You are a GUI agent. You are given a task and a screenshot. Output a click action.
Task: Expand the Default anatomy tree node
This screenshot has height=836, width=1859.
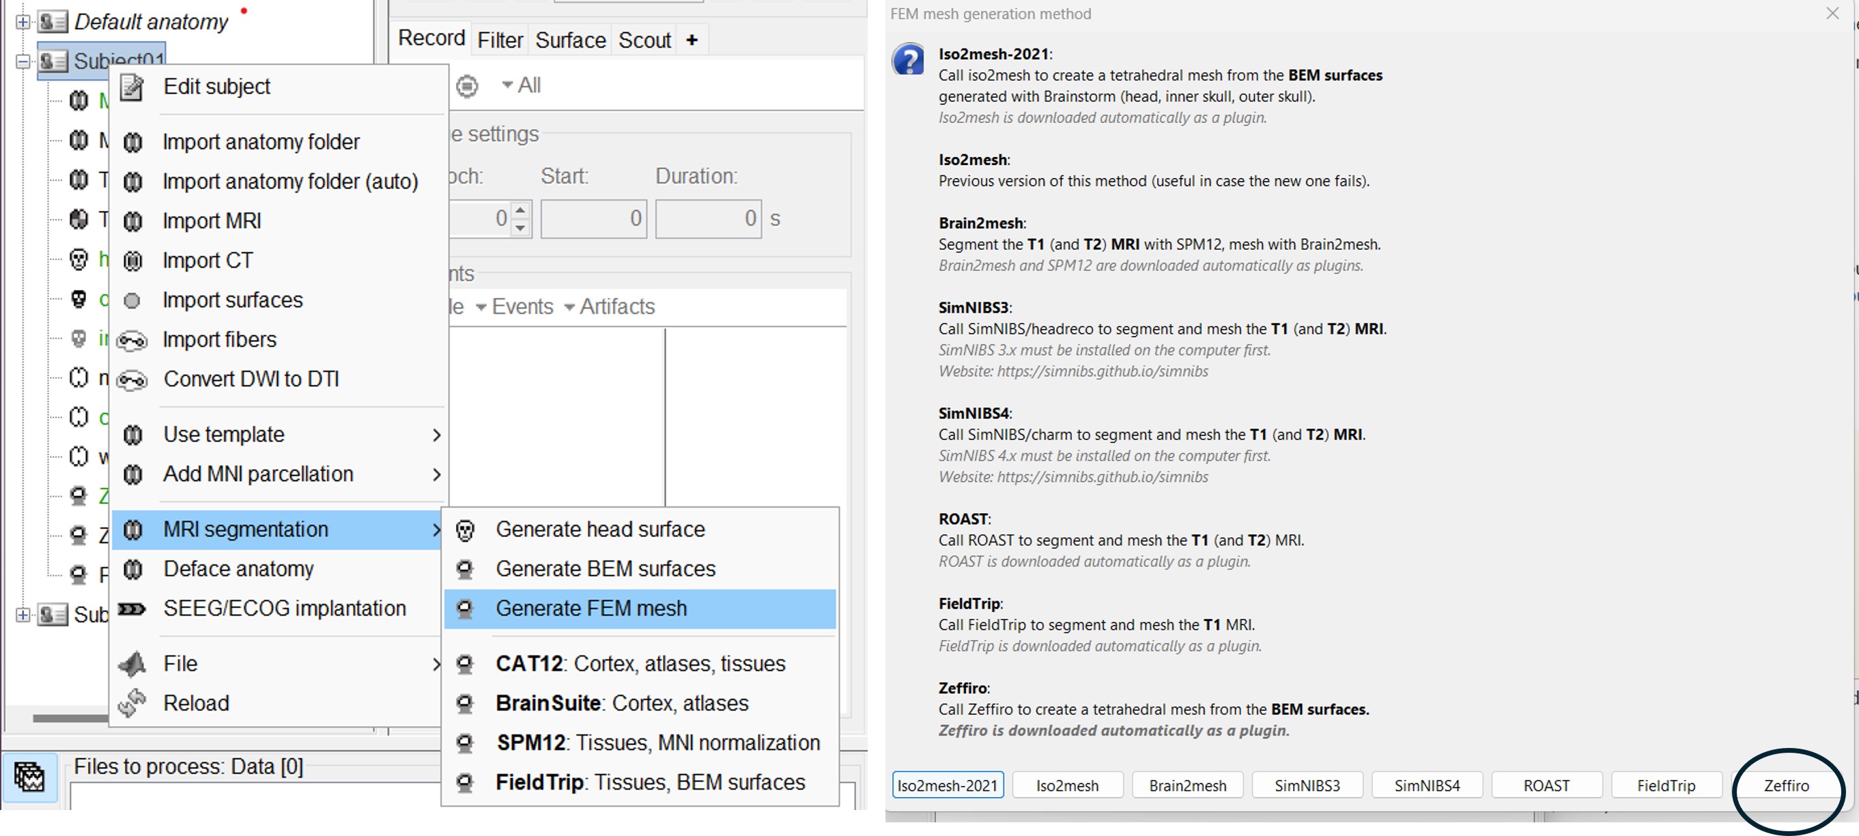[x=23, y=22]
